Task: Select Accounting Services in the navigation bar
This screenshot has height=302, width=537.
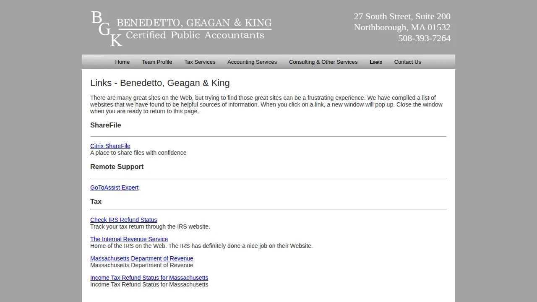Action: click(252, 62)
